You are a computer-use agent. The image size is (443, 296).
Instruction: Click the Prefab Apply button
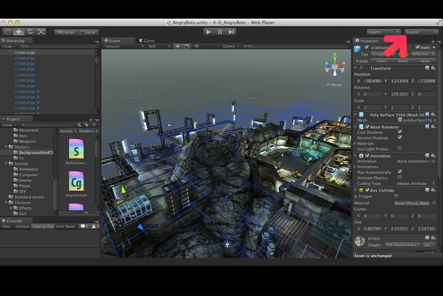[425, 61]
